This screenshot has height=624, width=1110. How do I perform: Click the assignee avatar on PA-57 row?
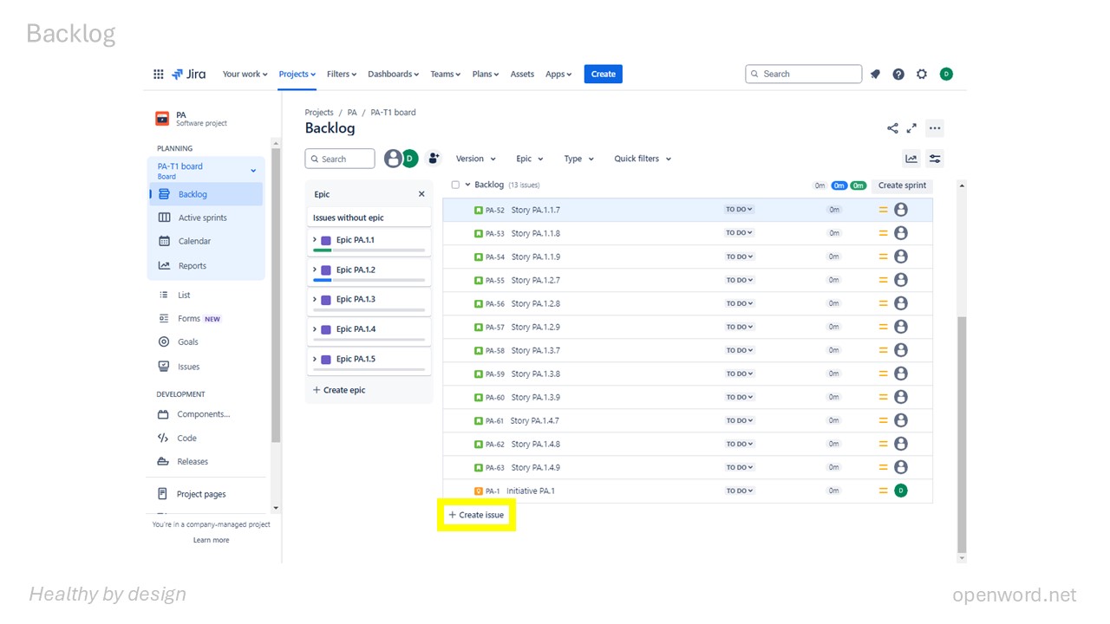point(901,327)
